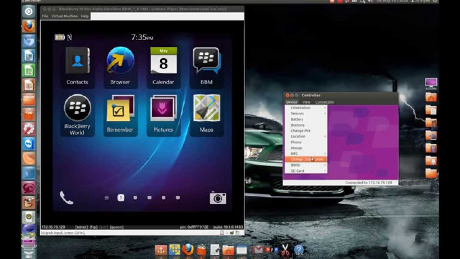Open the Help menu in VMware Player
The width and height of the screenshot is (460, 259).
85,16
